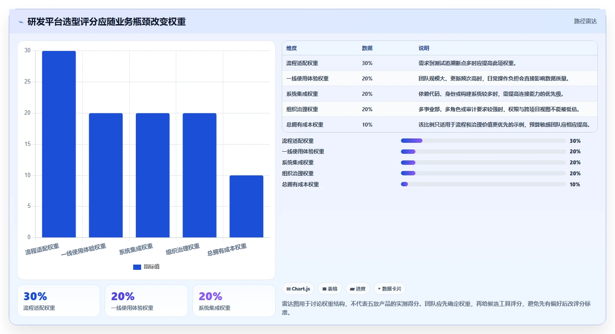Click the description starting 依赖代码、身份
Screen dimensions: 615x334
[491, 94]
